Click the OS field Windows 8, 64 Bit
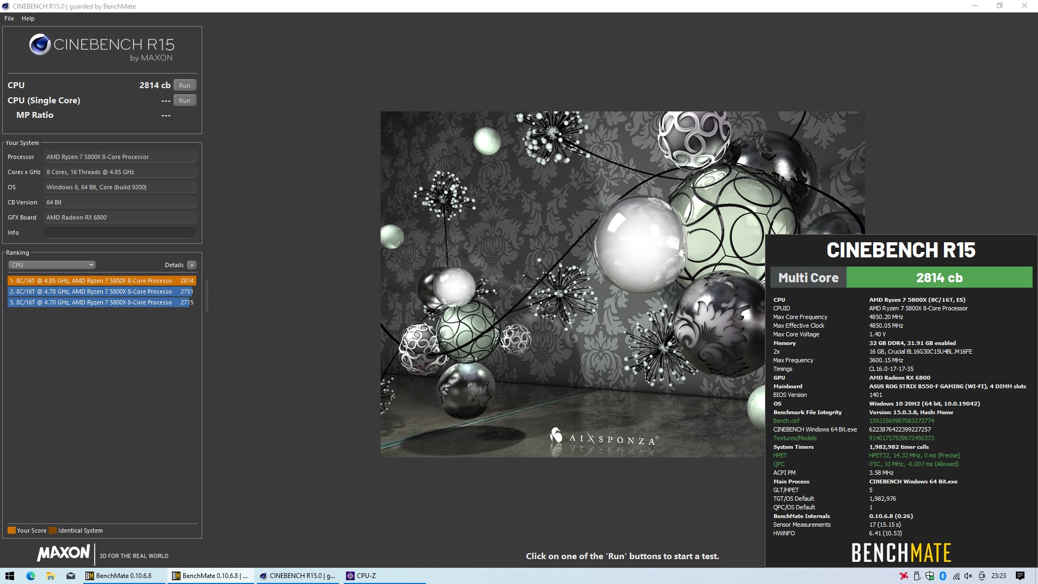Image resolution: width=1038 pixels, height=584 pixels. (x=120, y=187)
